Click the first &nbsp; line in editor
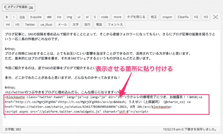Viewport: 223px width, 134px height. pyautogui.click(x=10, y=49)
